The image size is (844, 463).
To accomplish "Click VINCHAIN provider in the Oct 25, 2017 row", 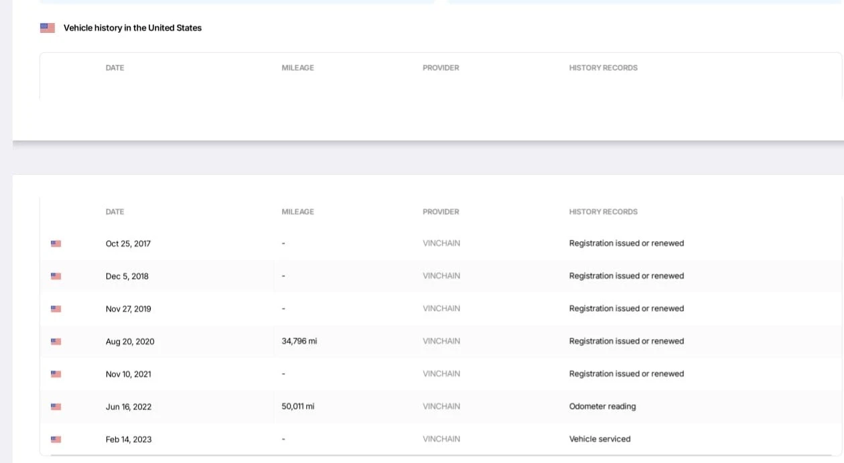I will tap(441, 243).
